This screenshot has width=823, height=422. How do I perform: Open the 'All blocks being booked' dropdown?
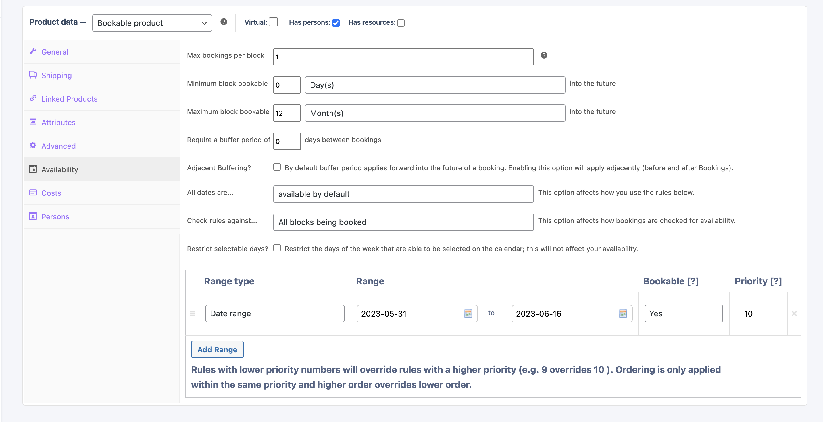403,222
